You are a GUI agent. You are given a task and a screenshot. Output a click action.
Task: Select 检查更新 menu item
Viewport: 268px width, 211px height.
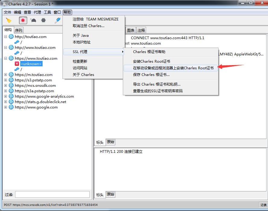pyautogui.click(x=93, y=61)
